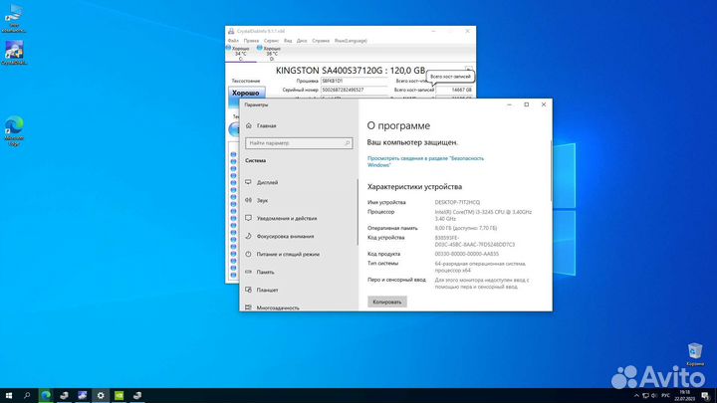Select the CrystalDisk desktop shortcut icon

pos(14,53)
